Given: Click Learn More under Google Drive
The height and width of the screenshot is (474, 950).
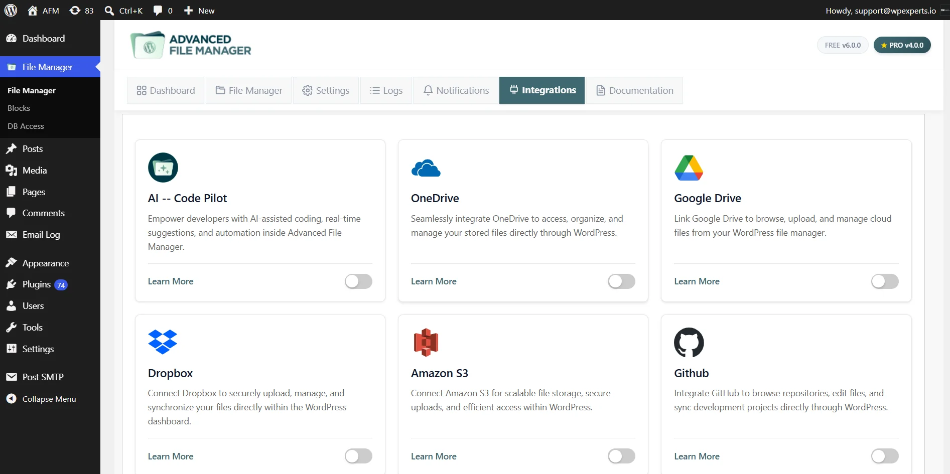Looking at the screenshot, I should coord(697,281).
